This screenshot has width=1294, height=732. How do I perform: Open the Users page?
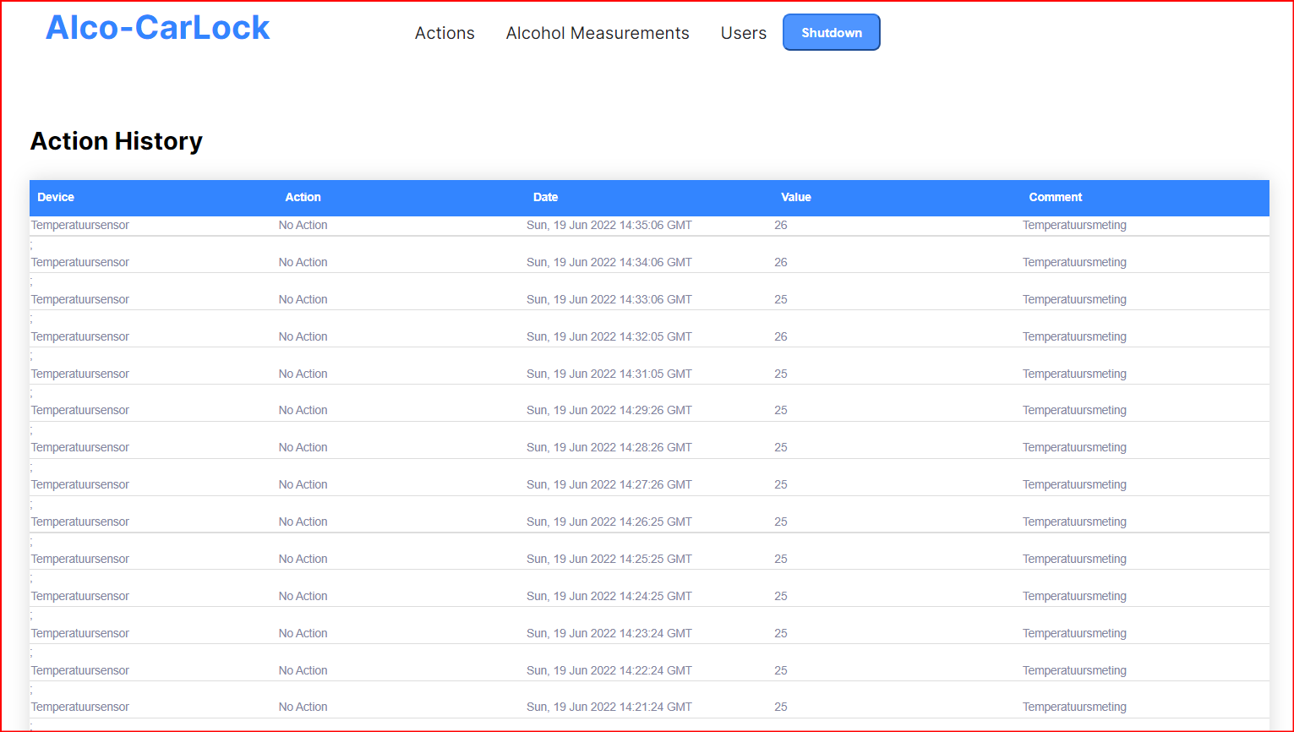744,33
